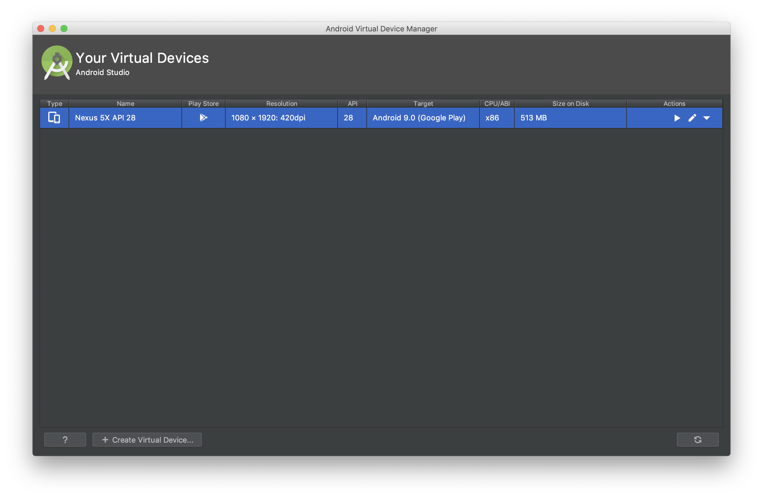Sort by the Type column header
The height and width of the screenshot is (499, 763).
pyautogui.click(x=54, y=104)
